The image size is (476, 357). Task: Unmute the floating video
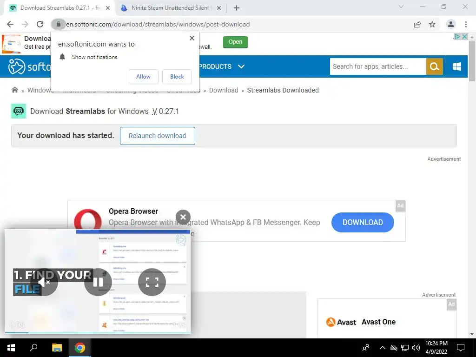[x=44, y=282]
